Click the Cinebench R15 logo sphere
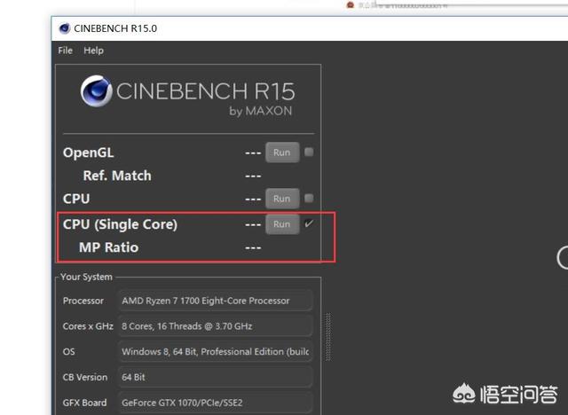Screen dimensions: 568x415 click(97, 91)
